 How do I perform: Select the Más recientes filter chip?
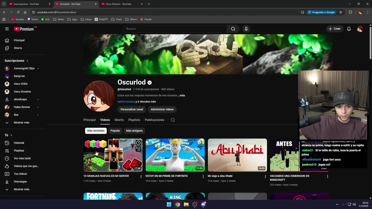click(x=96, y=131)
